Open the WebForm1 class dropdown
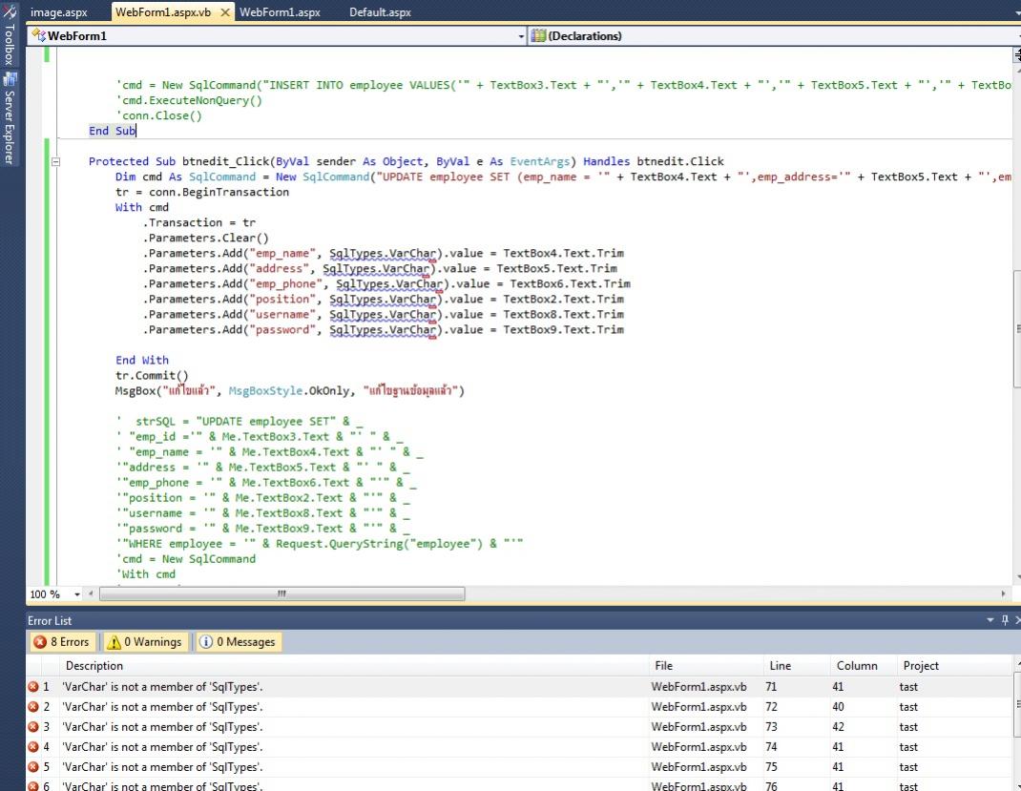1021x791 pixels. (x=521, y=36)
